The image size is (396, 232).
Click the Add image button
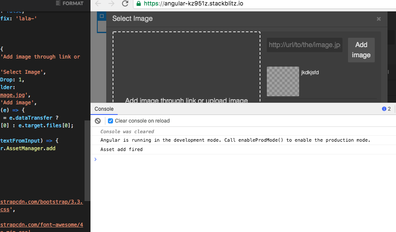click(361, 50)
